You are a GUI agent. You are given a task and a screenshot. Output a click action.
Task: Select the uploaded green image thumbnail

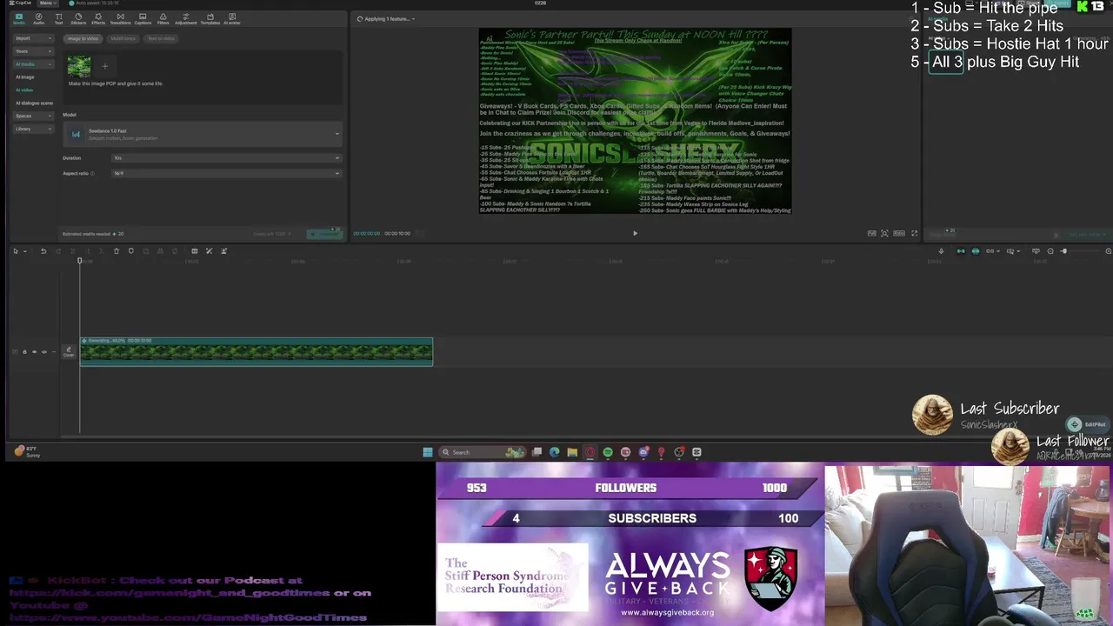[x=79, y=66]
